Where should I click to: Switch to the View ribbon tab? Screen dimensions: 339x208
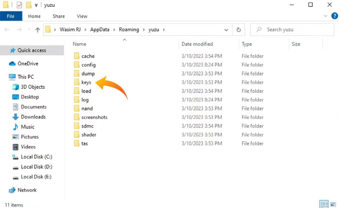(x=82, y=16)
